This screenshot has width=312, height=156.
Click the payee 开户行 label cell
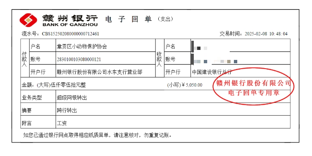pos(177,71)
